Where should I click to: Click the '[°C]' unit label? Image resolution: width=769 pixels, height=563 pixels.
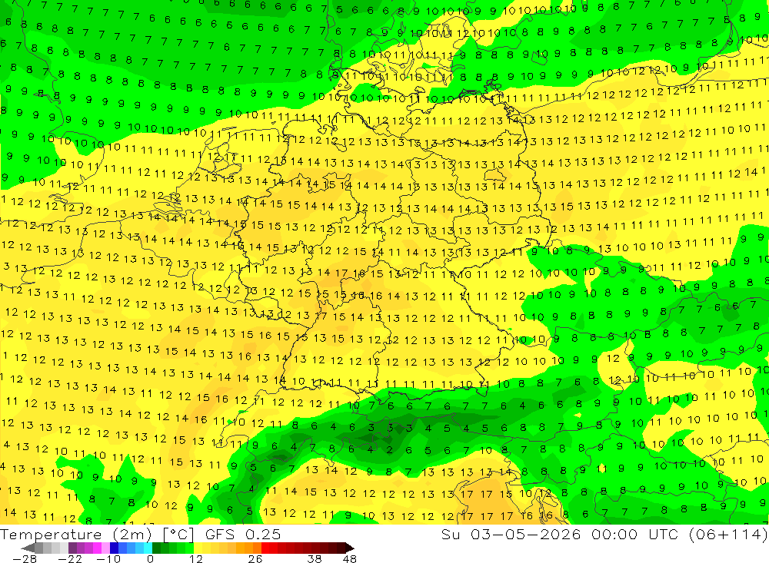click(178, 534)
